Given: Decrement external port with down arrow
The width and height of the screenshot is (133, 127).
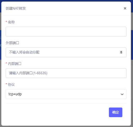Looking at the screenshot, I should point(121,53).
